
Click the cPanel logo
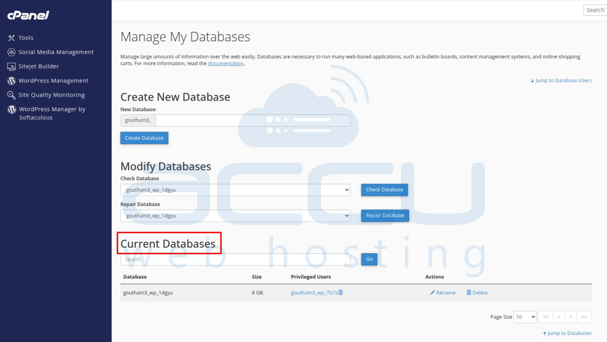point(28,15)
